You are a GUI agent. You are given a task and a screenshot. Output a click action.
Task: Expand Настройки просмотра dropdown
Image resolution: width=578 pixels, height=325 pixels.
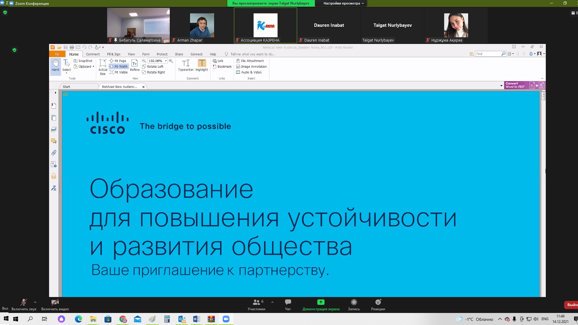point(343,3)
